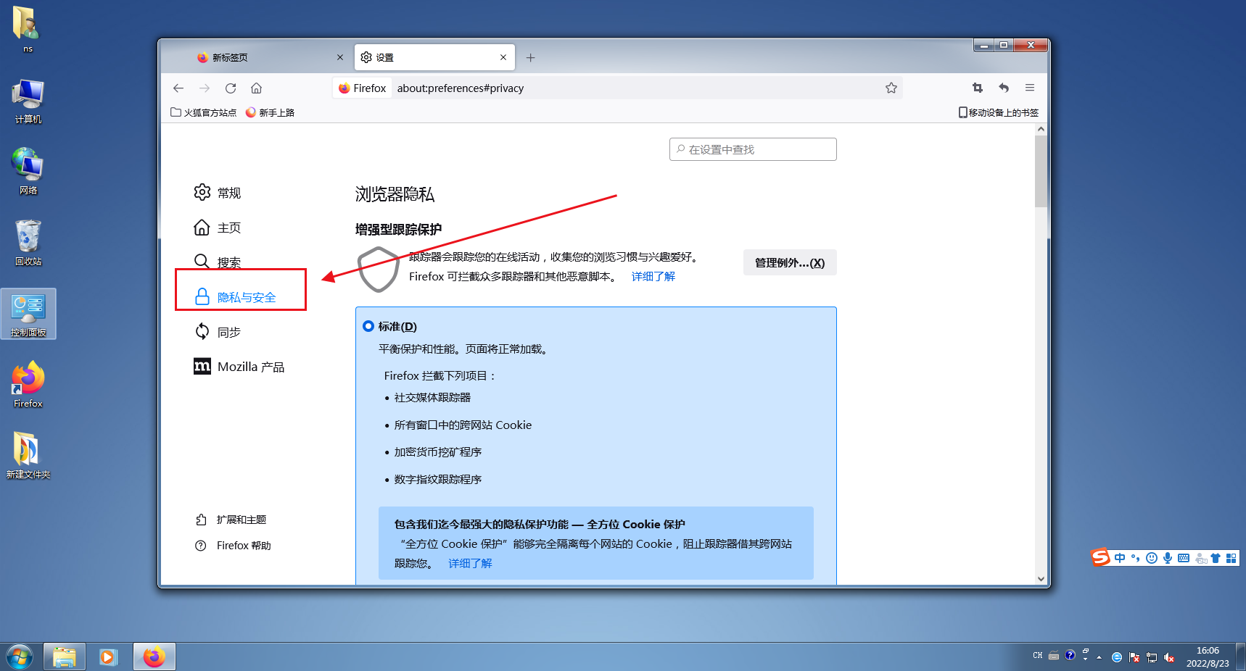Close the 设置 tab
The image size is (1246, 671).
pos(503,57)
